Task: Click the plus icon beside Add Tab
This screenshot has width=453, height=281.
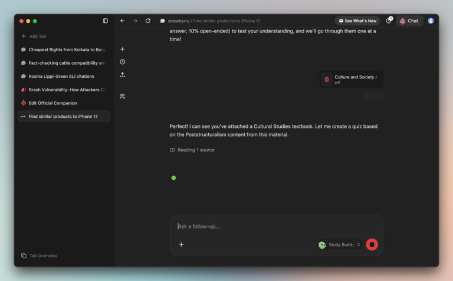Action: [24, 36]
